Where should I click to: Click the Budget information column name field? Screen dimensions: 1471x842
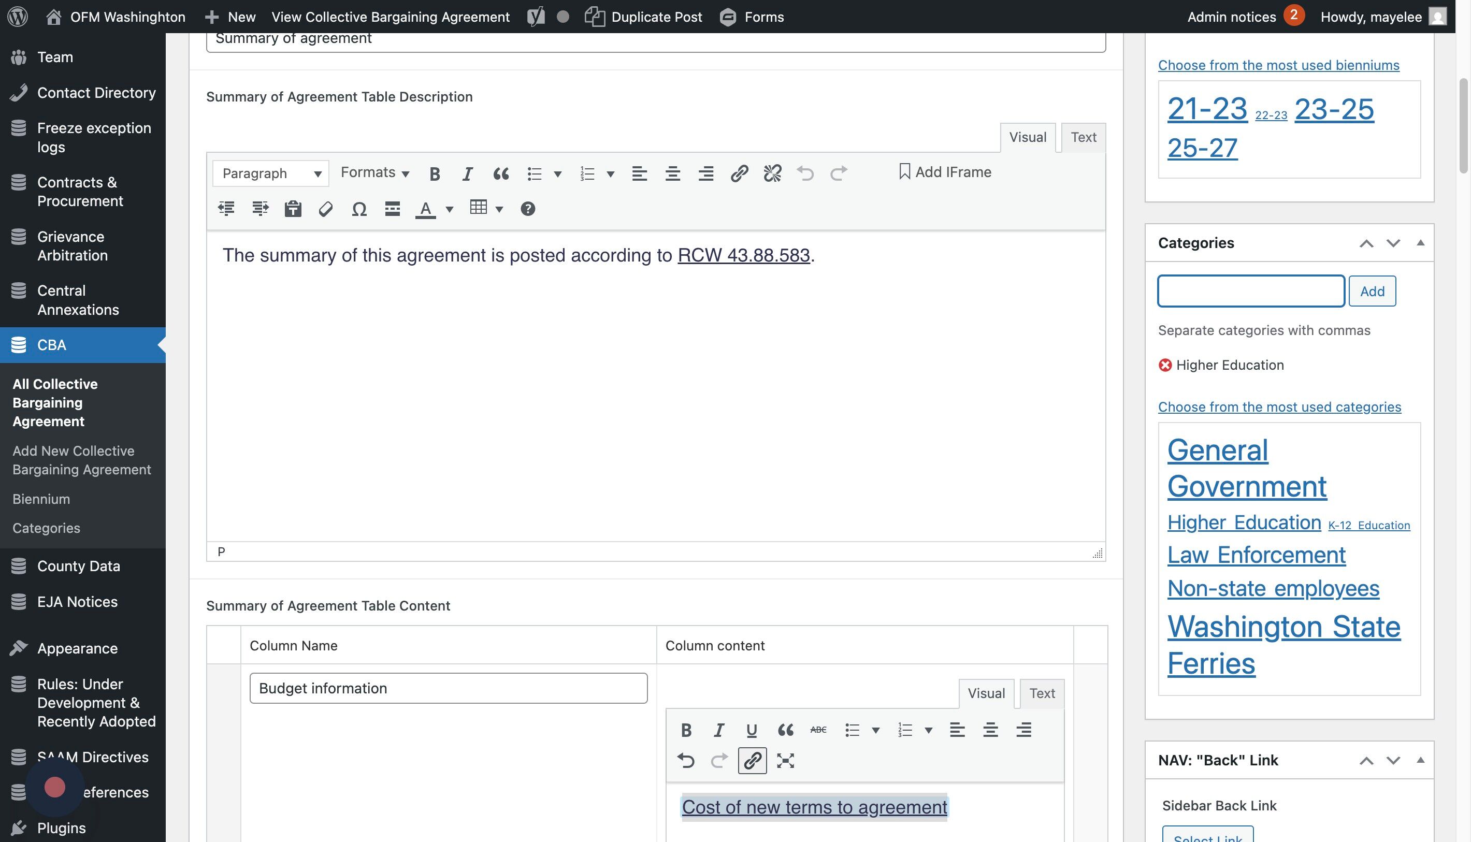[x=449, y=688]
